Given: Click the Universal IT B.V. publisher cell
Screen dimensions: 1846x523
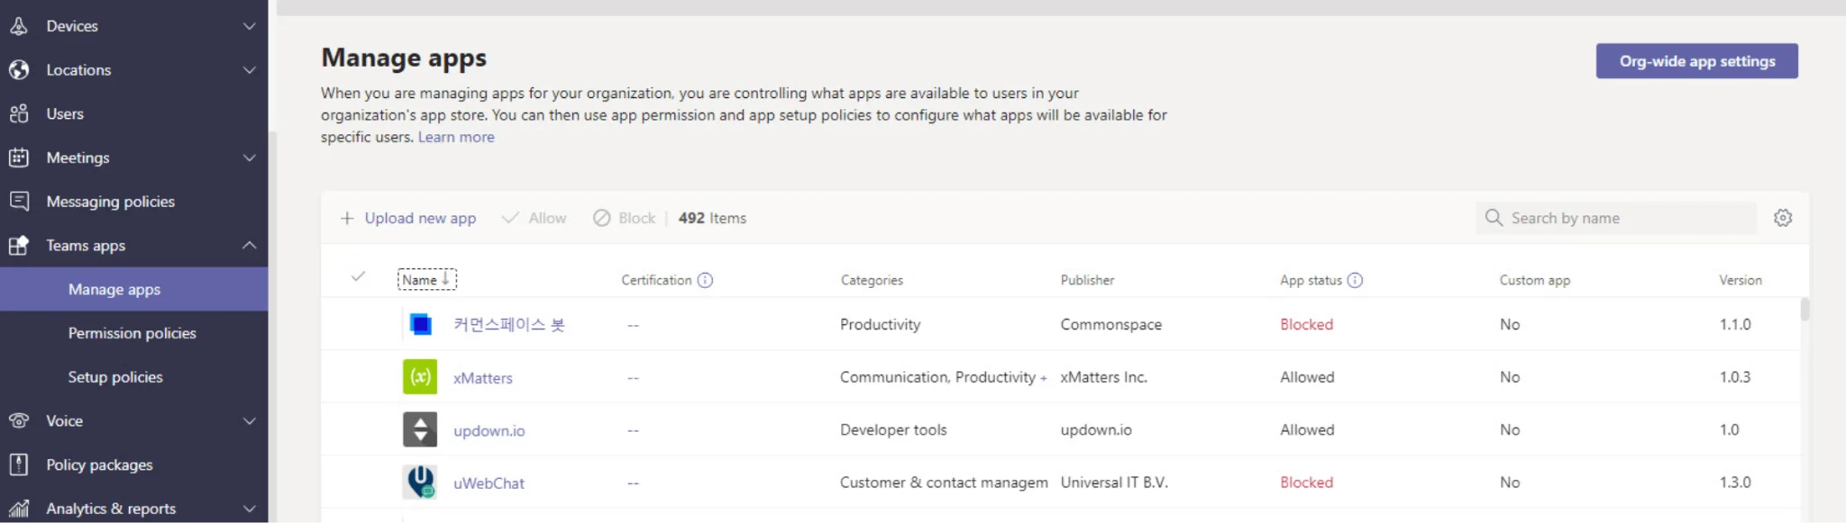Looking at the screenshot, I should coord(1114,482).
